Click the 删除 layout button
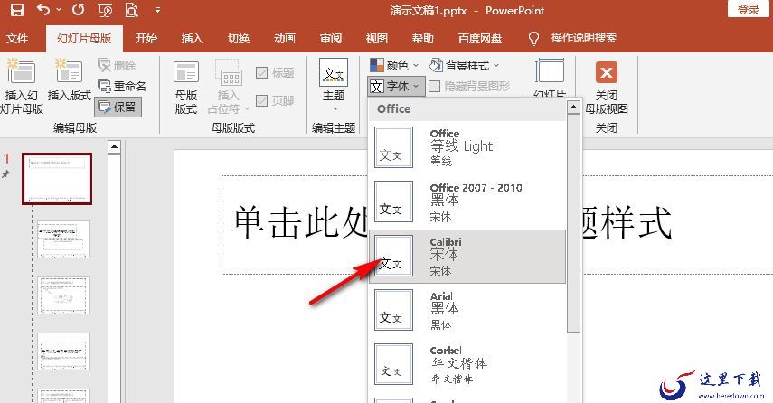Viewport: 773px width, 403px height. (117, 65)
